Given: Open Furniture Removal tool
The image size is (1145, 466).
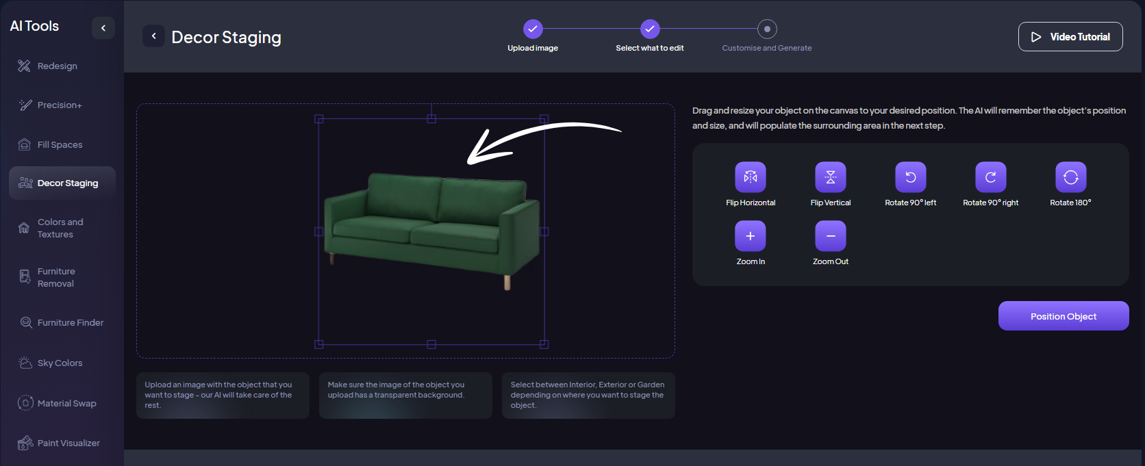Looking at the screenshot, I should tap(55, 277).
